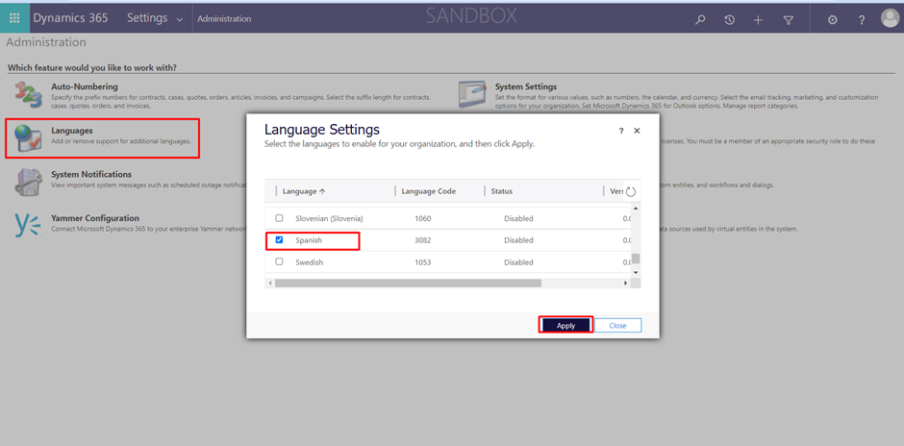
Task: Click the horizontal scrollbar right arrow
Action: pos(625,283)
